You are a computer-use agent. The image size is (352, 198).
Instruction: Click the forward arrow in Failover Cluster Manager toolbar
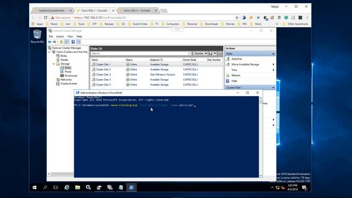tap(54, 42)
